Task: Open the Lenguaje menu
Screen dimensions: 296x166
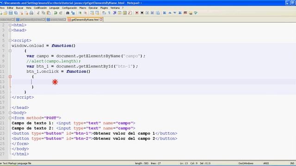Action: [x=55, y=8]
